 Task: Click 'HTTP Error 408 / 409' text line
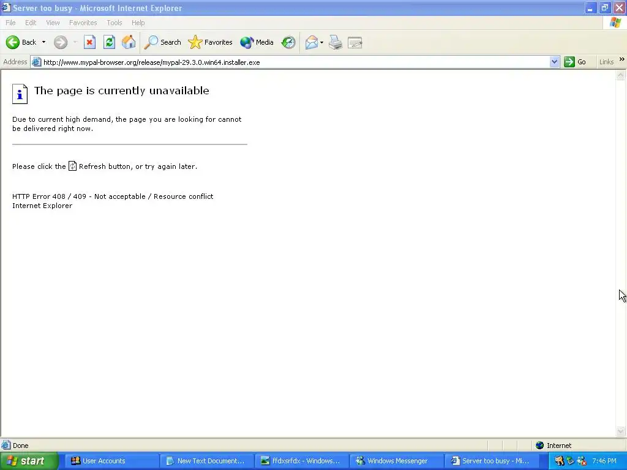[x=113, y=196]
